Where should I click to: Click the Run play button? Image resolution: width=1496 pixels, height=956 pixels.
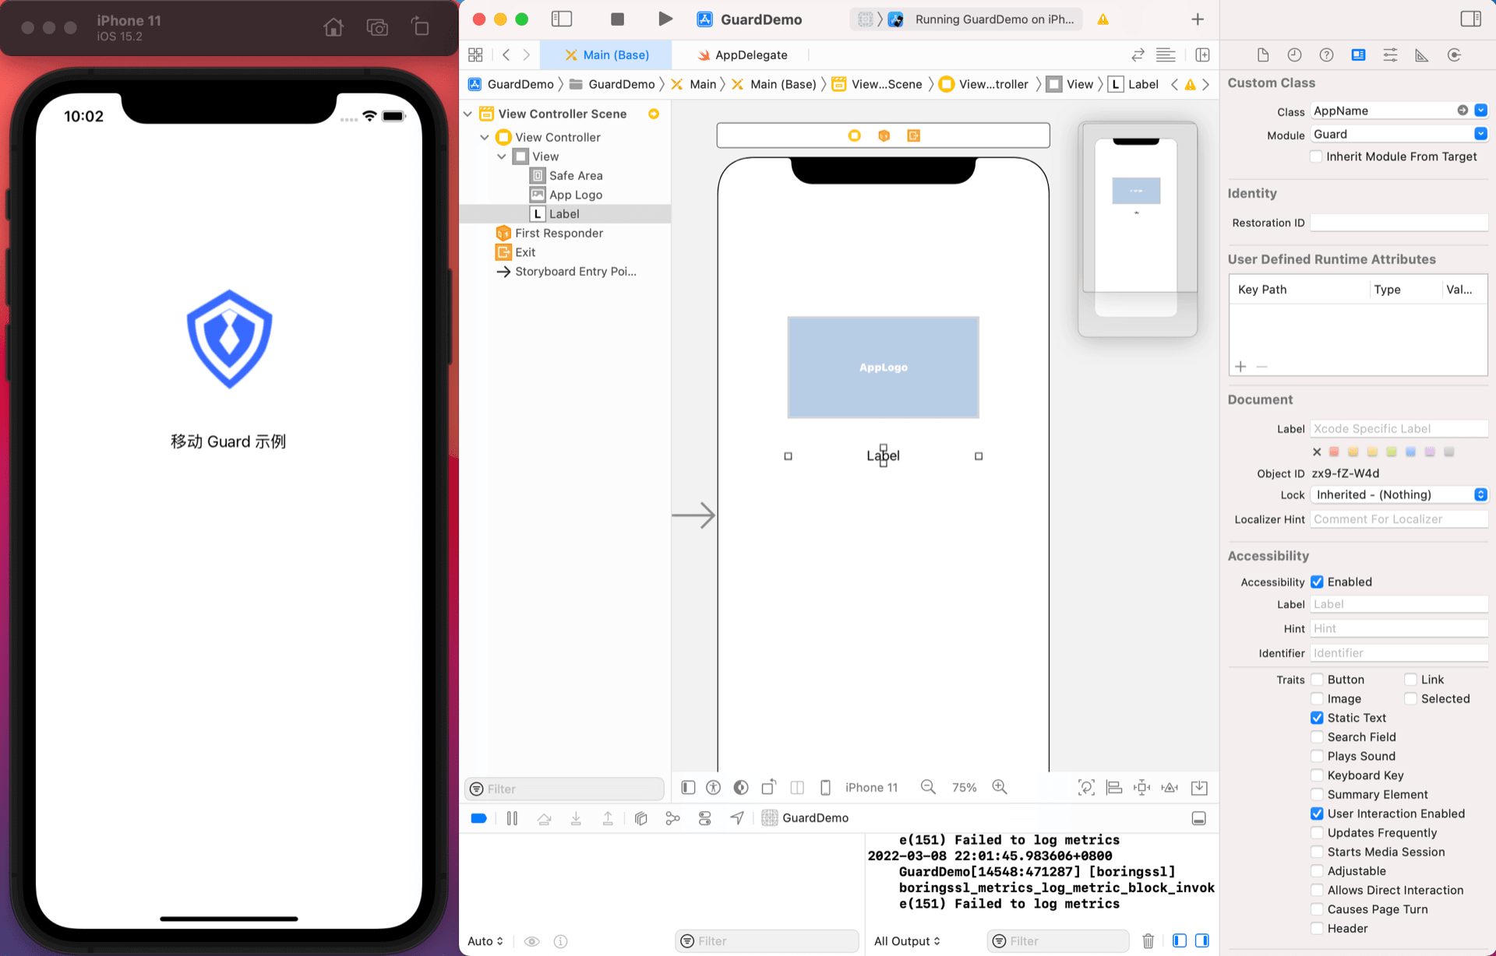click(665, 19)
